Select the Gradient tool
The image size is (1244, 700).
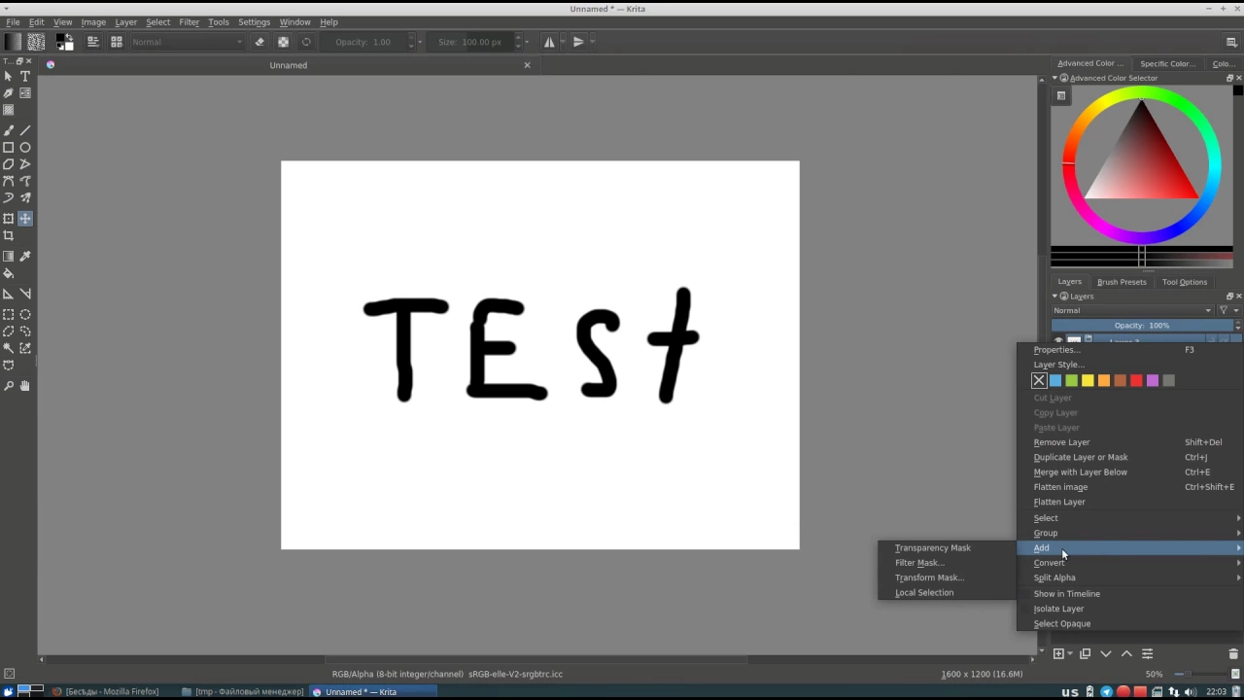tap(9, 257)
